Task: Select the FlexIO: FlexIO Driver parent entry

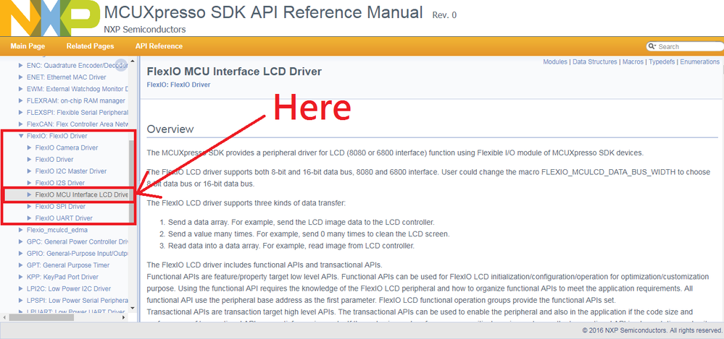Action: [x=57, y=136]
